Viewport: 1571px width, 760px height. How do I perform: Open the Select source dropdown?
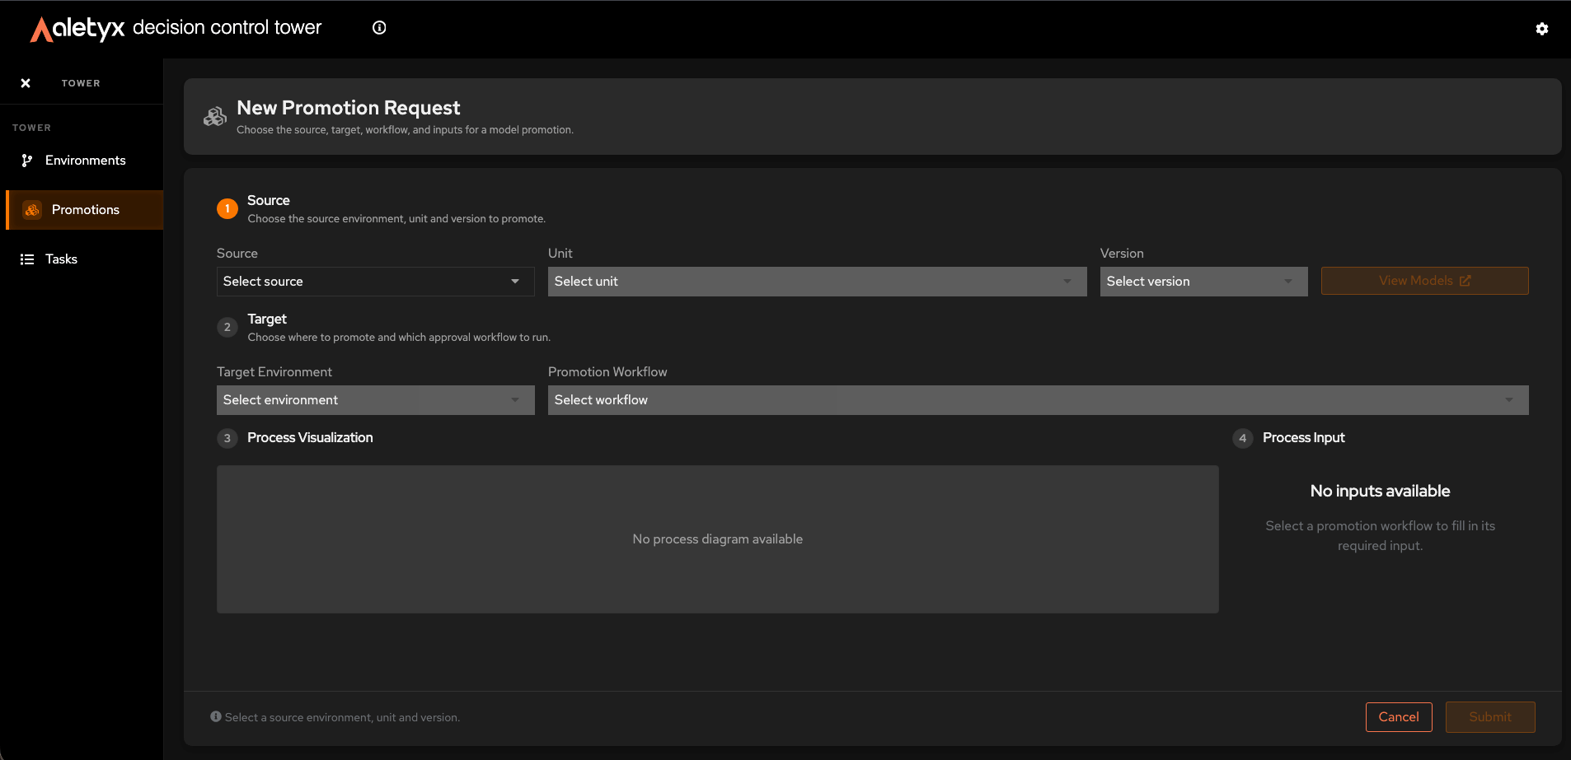pos(376,282)
